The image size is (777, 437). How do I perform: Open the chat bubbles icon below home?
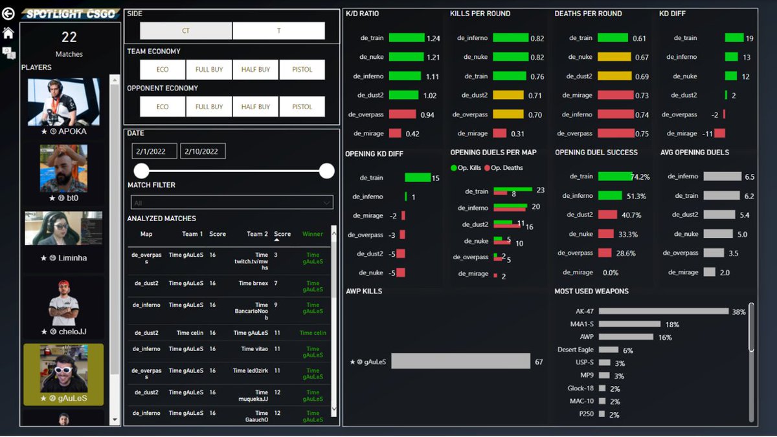pos(8,53)
